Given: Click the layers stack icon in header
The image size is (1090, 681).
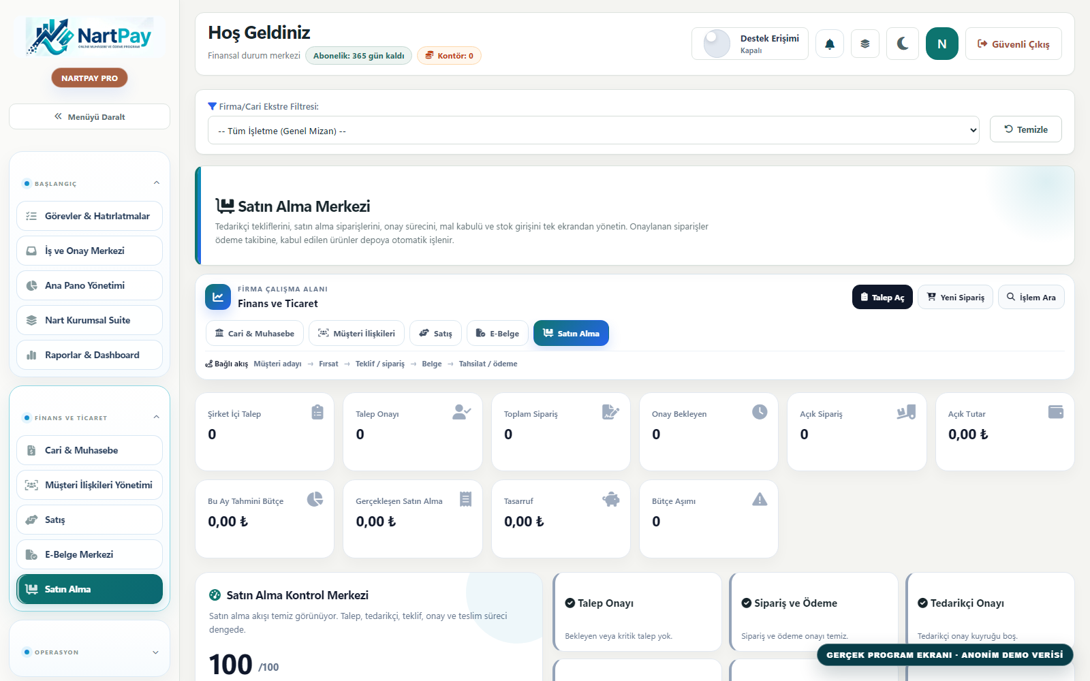Looking at the screenshot, I should pos(865,44).
